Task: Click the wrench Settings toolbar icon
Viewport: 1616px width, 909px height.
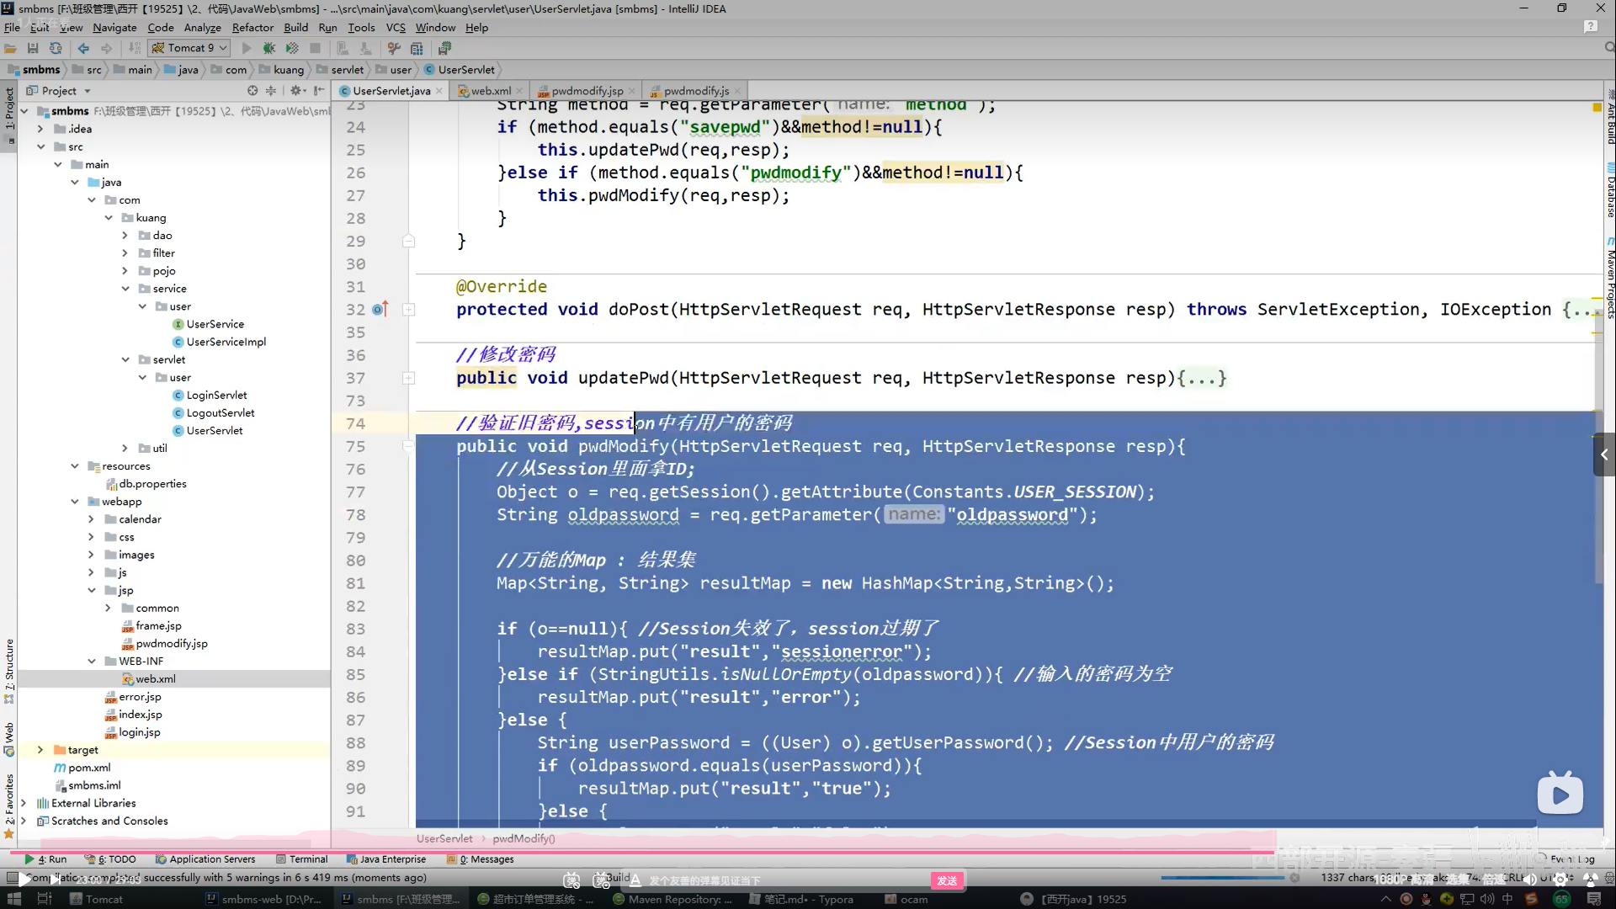Action: tap(394, 48)
